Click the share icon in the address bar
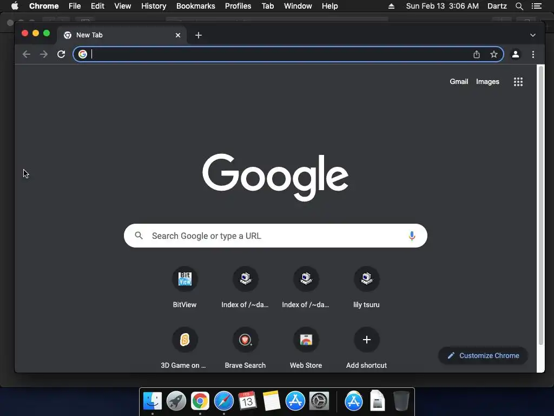This screenshot has width=554, height=416. 476,54
